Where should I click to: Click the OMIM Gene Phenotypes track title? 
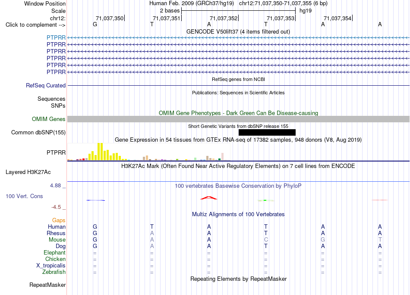[238, 113]
